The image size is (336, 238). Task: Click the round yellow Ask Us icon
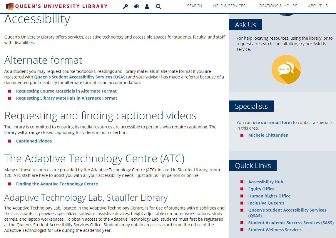286,69
